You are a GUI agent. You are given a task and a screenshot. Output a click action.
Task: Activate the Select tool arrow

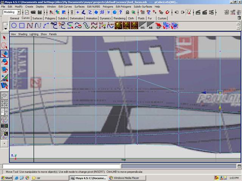click(x=5, y=38)
